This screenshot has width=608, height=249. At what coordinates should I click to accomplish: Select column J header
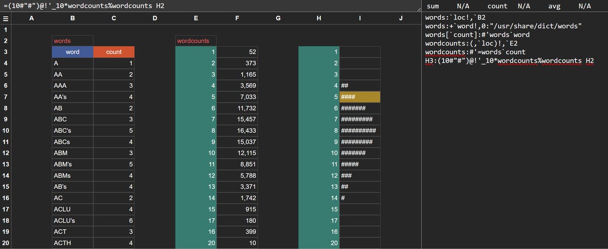click(400, 19)
